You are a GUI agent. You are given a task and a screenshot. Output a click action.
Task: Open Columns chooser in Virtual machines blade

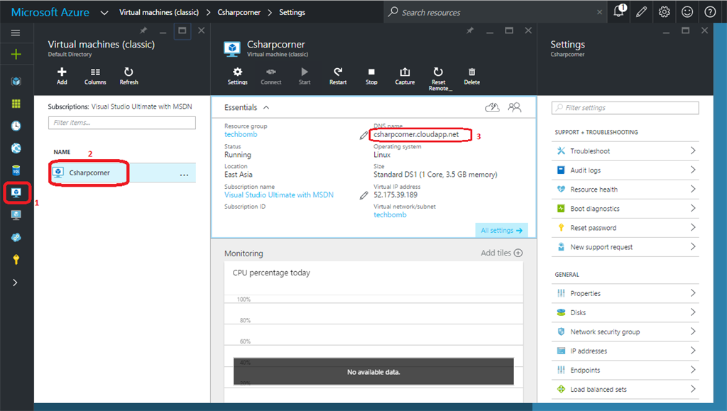[x=95, y=76]
